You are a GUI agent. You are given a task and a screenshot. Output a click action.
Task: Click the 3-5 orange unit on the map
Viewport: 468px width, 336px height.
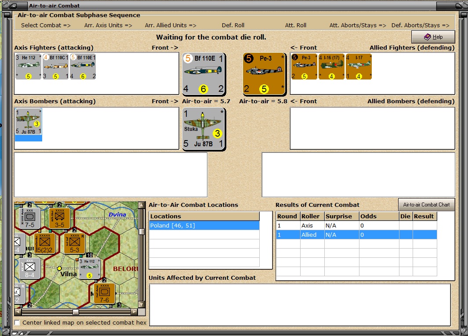click(59, 218)
